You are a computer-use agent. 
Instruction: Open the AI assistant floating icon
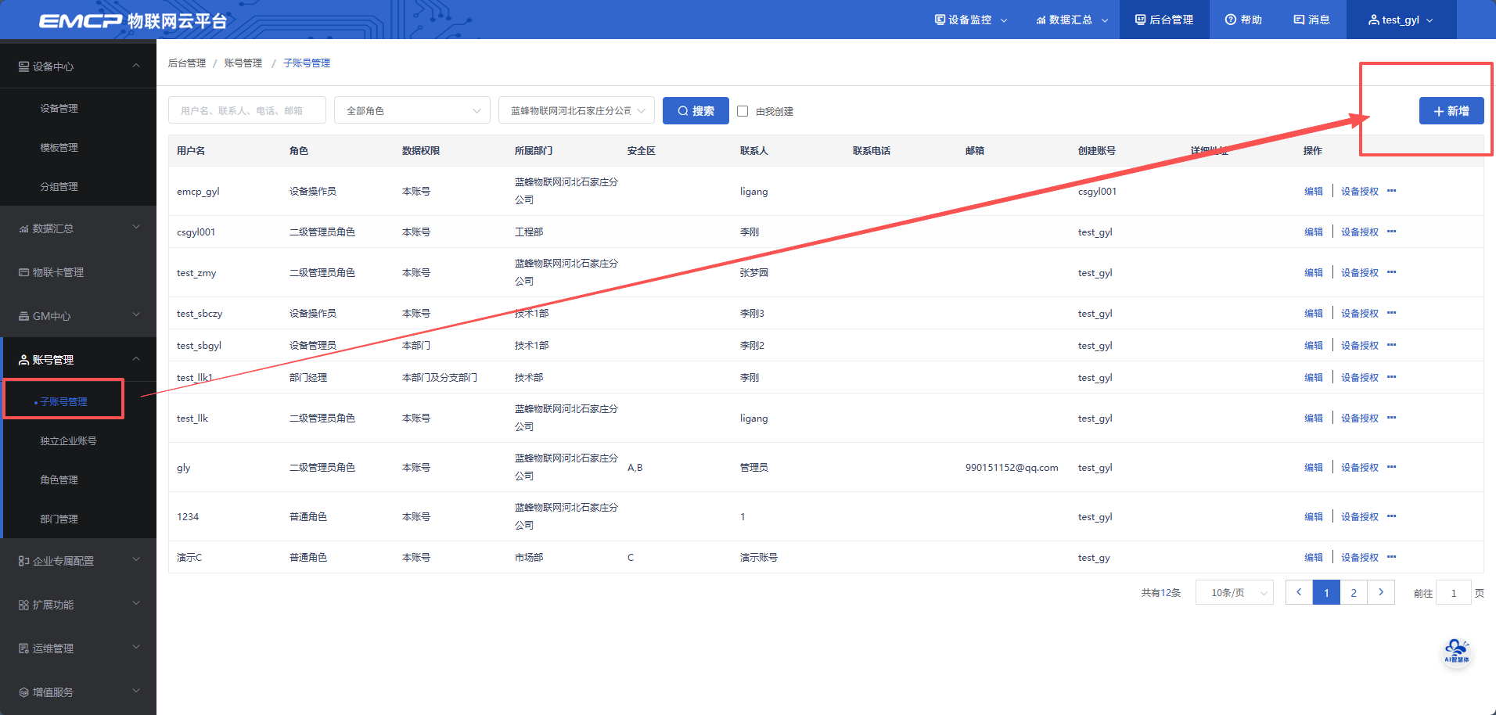1456,652
